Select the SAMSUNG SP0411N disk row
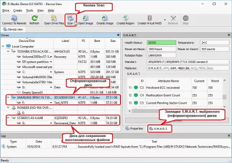The height and width of the screenshot is (163, 232). (63, 97)
